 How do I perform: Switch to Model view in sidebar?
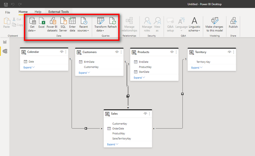point(5,51)
